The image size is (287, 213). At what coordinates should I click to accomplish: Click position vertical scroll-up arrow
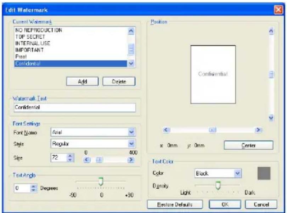pos(271,31)
